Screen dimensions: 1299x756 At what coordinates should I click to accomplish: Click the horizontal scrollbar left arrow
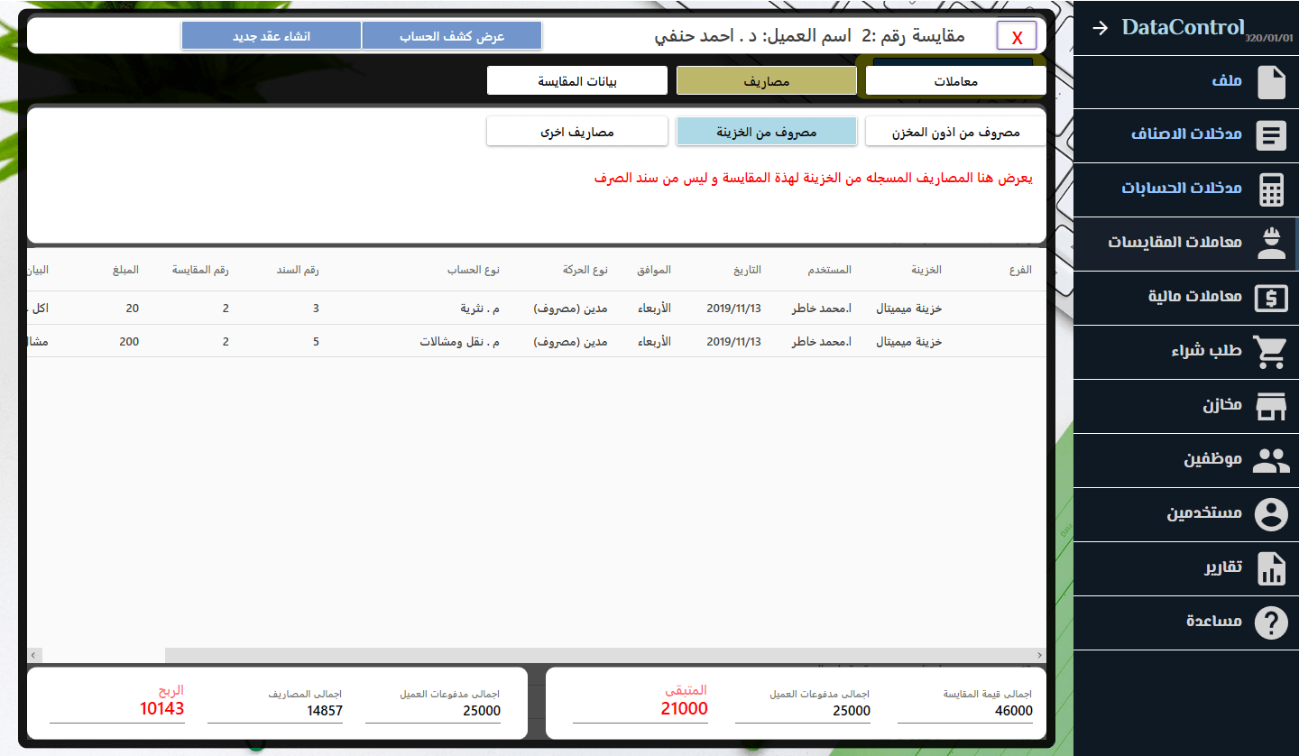coord(33,655)
